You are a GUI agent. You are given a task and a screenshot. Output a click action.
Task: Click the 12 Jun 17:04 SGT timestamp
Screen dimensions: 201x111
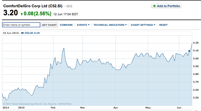pos(66,14)
